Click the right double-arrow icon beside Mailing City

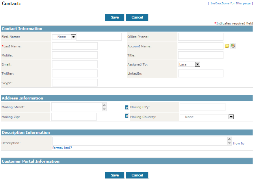(x=127, y=107)
